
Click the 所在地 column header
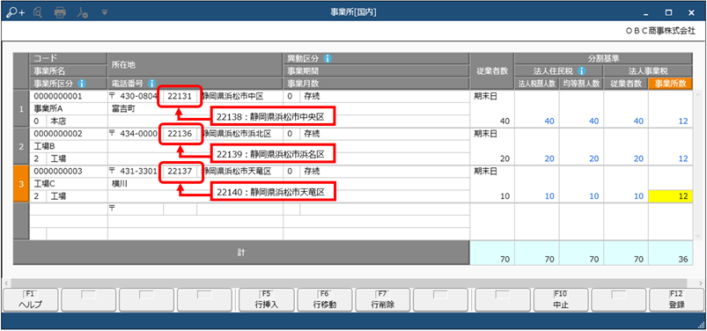195,65
